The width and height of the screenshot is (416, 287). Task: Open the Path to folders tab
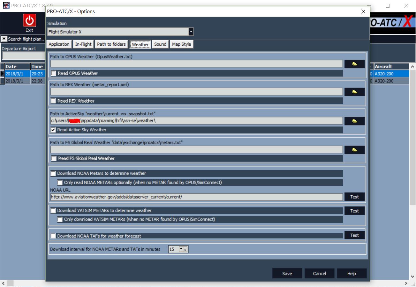point(111,44)
